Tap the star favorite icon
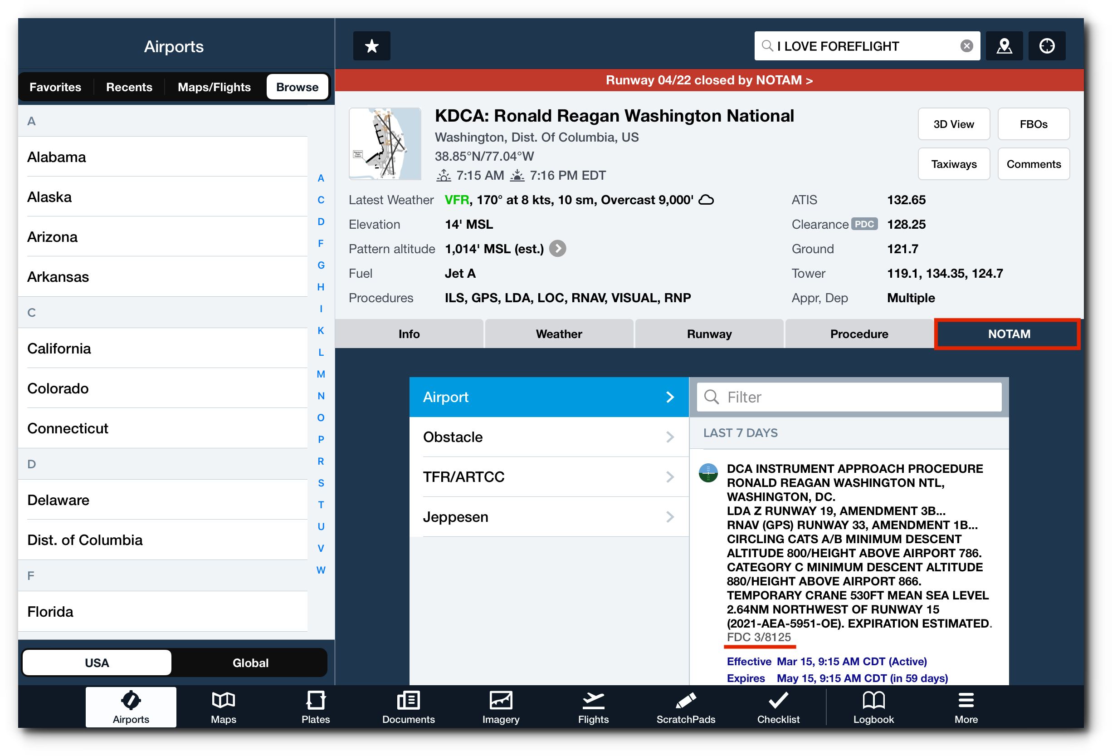Image resolution: width=1112 pixels, height=756 pixels. [x=371, y=46]
